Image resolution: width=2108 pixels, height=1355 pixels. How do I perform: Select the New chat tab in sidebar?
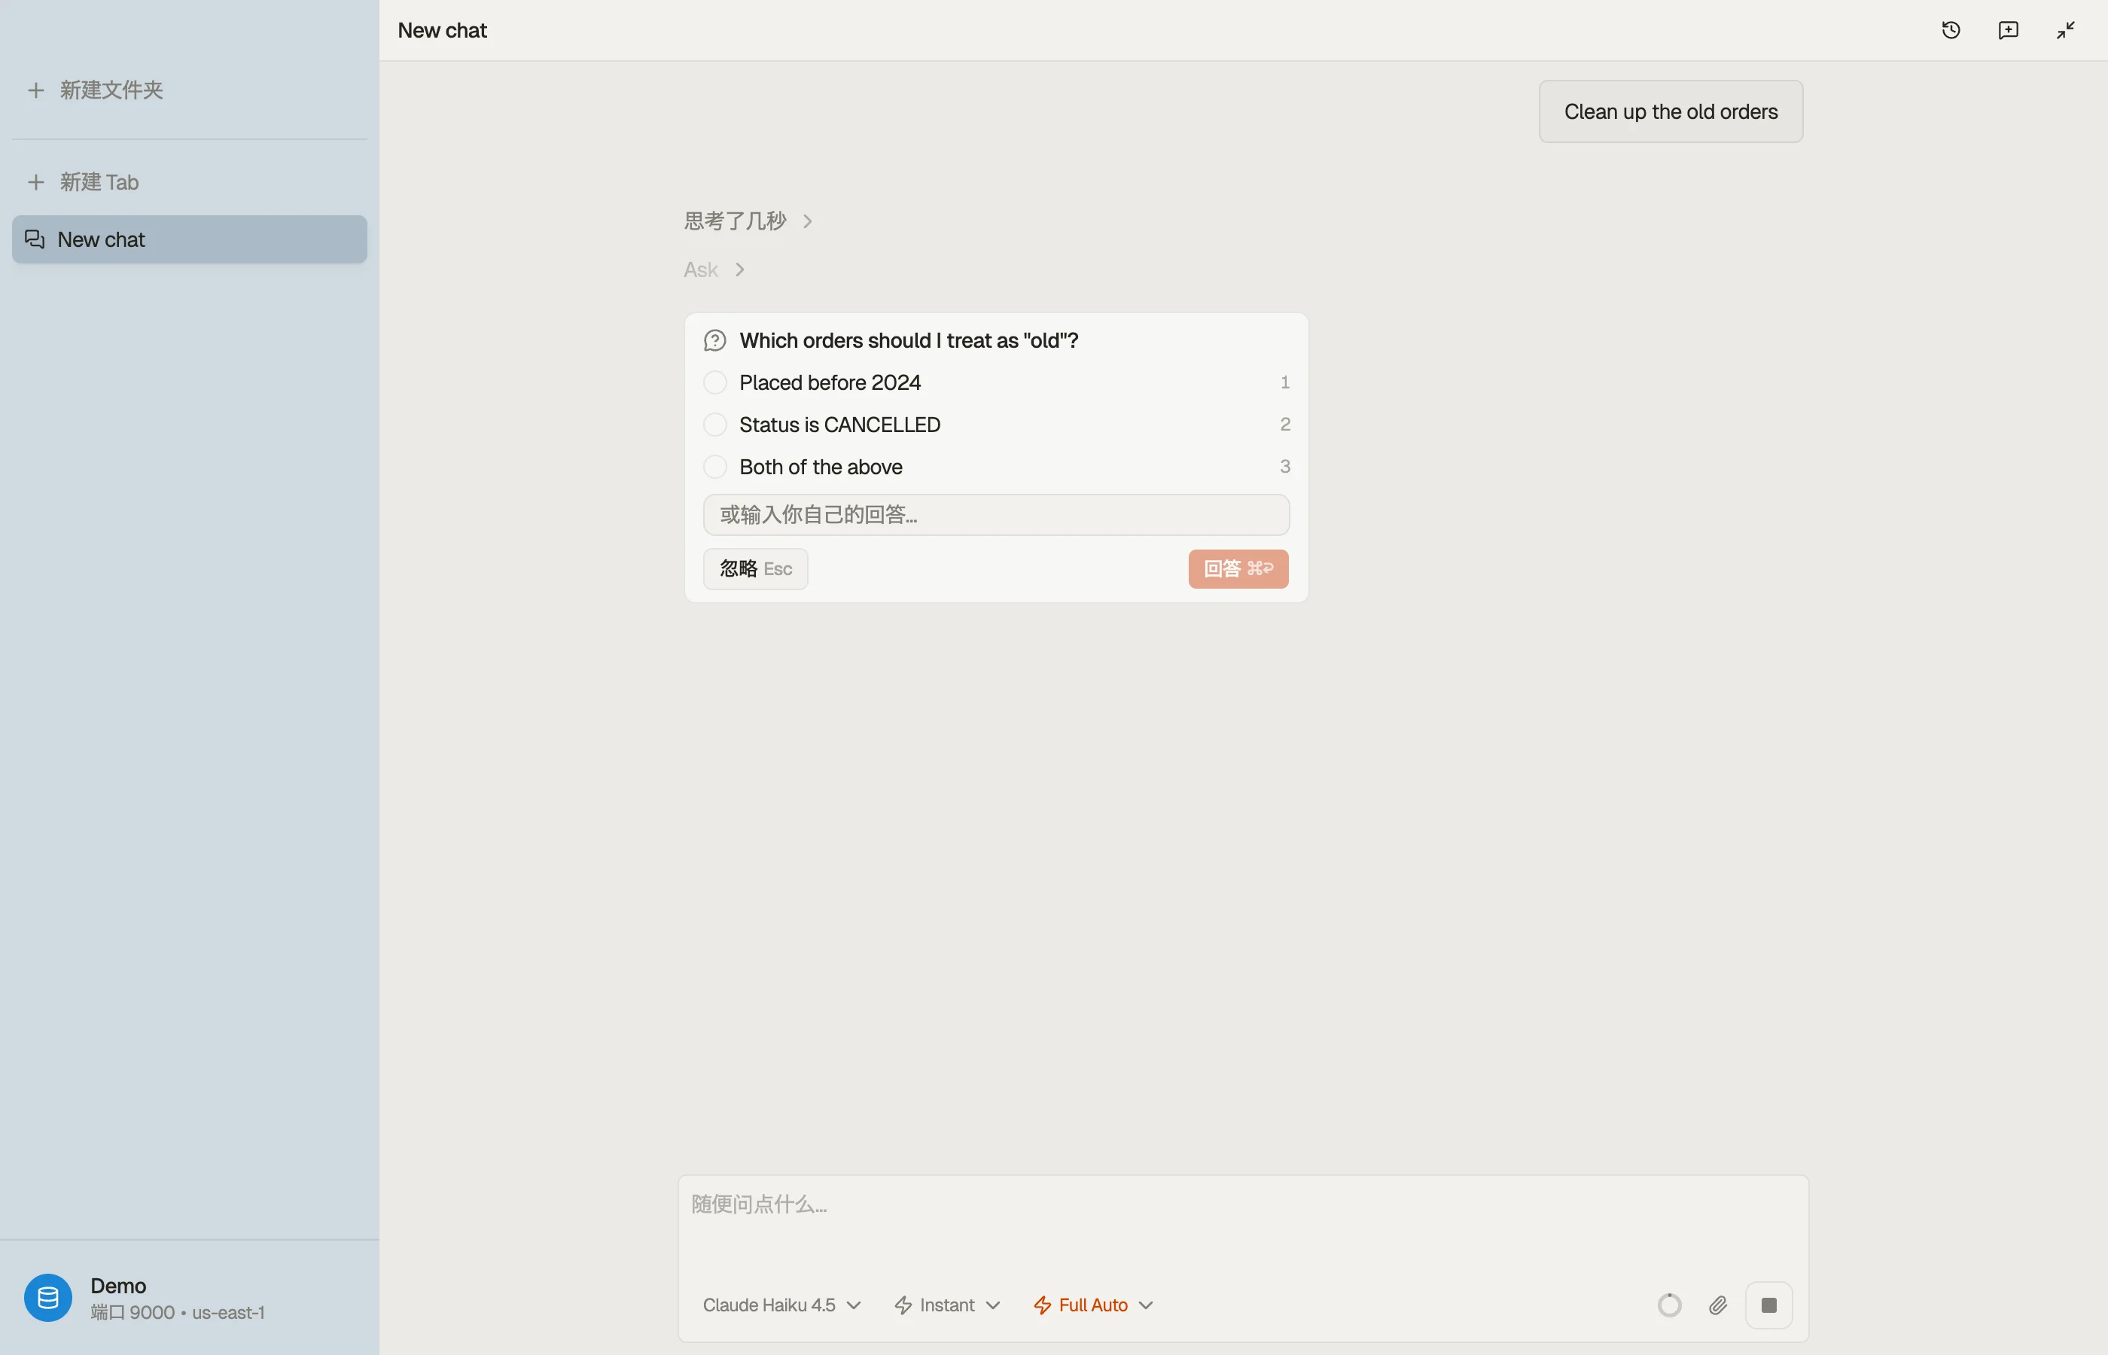click(189, 239)
